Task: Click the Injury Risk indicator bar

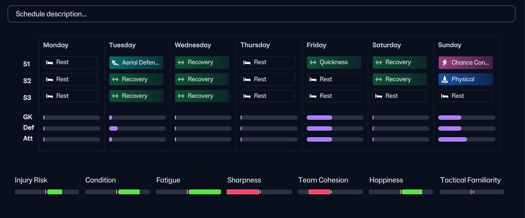Action: pos(47,192)
